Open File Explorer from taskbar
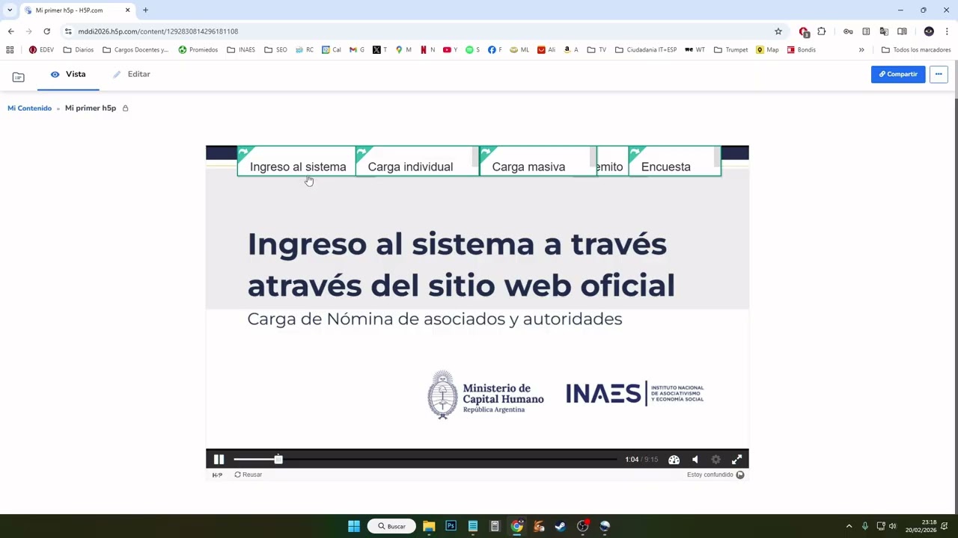Image resolution: width=958 pixels, height=538 pixels. click(x=429, y=526)
